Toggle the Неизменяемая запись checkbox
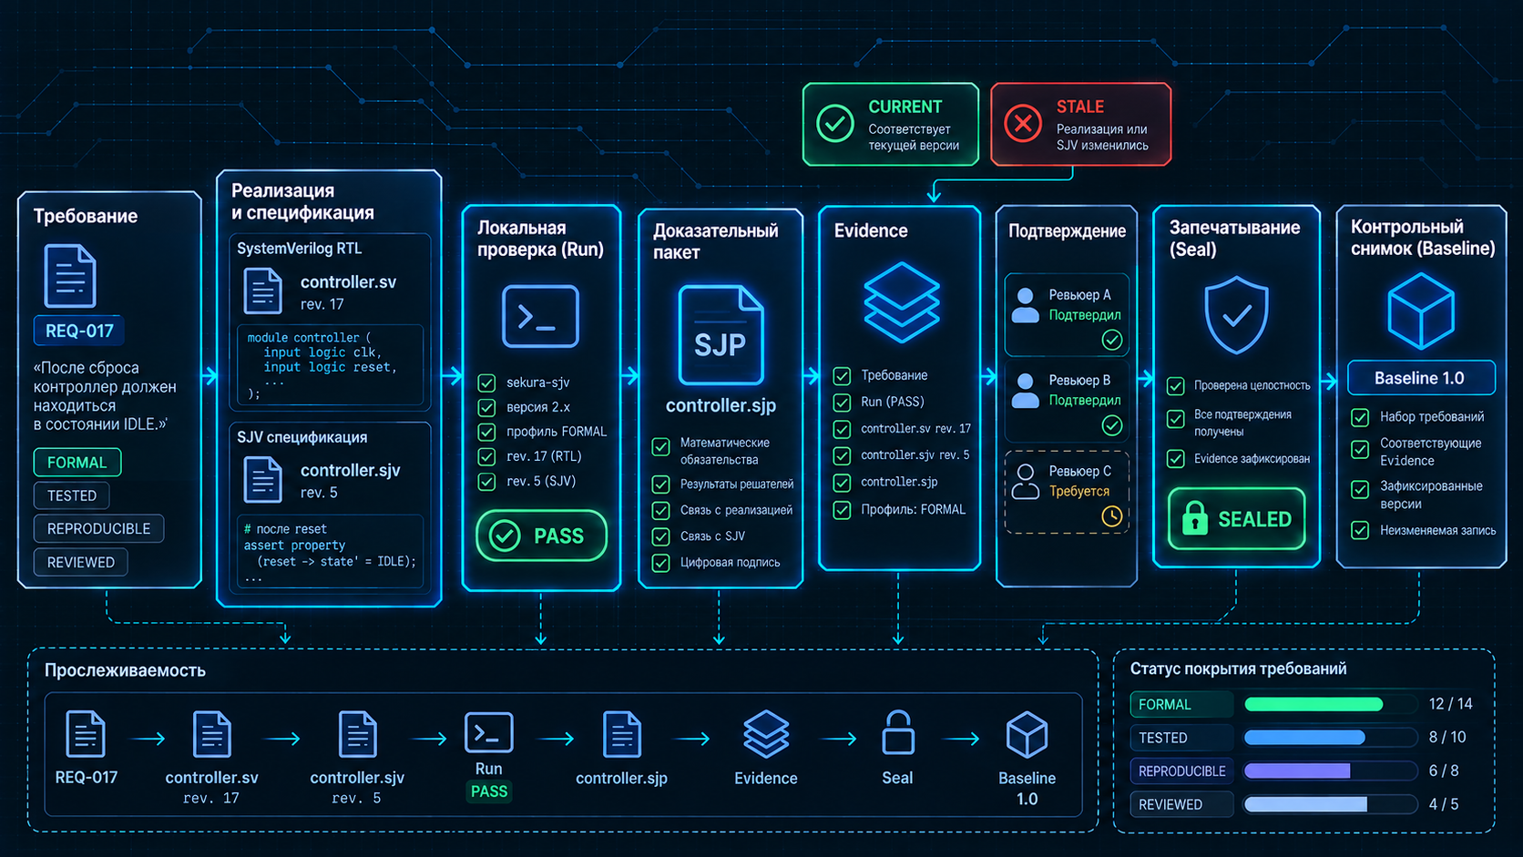The width and height of the screenshot is (1523, 857). click(1360, 530)
